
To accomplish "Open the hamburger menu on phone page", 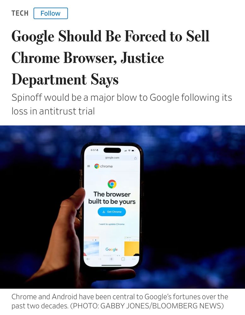I will pyautogui.click(x=89, y=166).
